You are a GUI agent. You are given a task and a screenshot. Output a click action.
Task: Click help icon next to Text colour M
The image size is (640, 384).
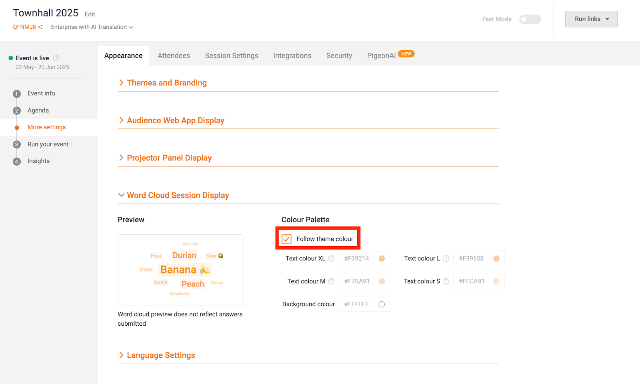[331, 281]
